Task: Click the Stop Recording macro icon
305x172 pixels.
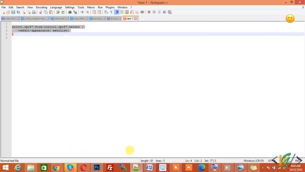Action: click(154, 12)
